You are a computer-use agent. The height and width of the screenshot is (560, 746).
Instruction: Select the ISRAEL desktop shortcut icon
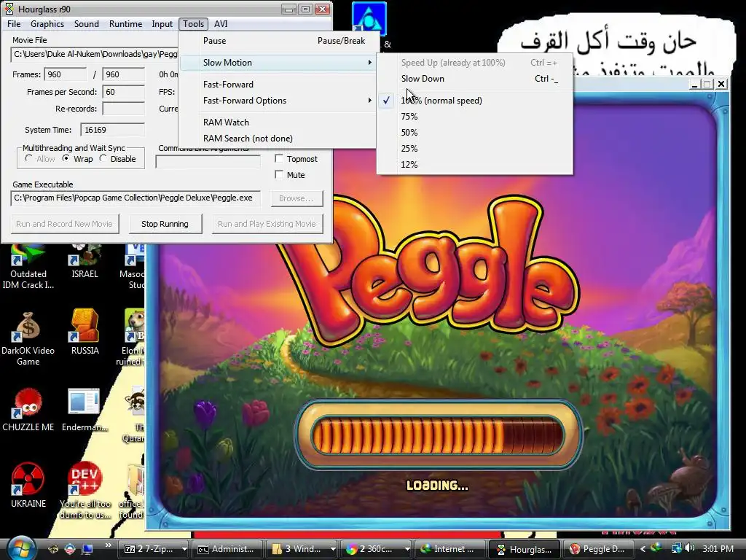pos(85,254)
